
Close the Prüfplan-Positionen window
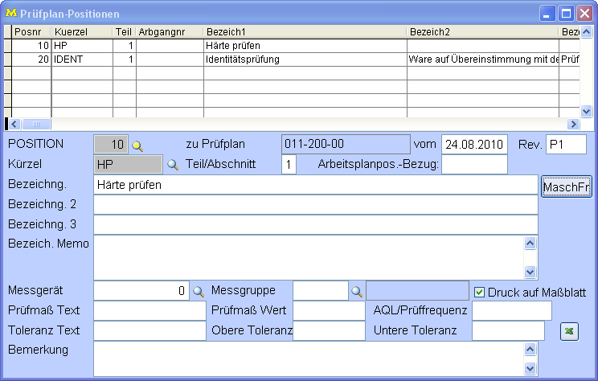584,14
